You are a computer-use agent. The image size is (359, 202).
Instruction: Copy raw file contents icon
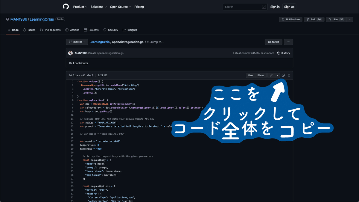click(x=283, y=75)
